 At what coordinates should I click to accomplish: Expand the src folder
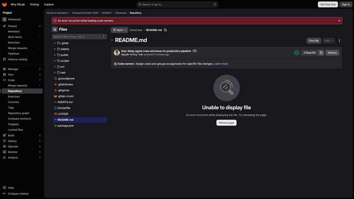54,67
